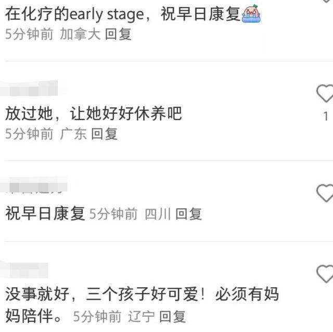Viewport: 333px width, 332px height.
Task: Open the blurred username above '放过她' comment
Action: [29, 88]
